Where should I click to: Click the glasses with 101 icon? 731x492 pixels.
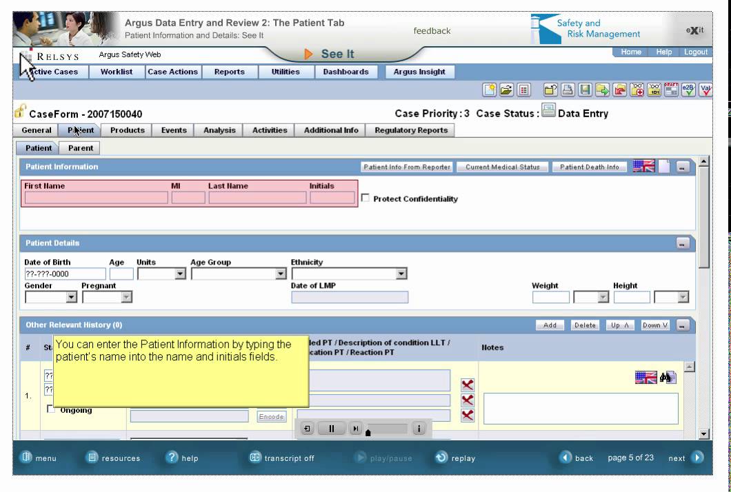click(x=654, y=90)
